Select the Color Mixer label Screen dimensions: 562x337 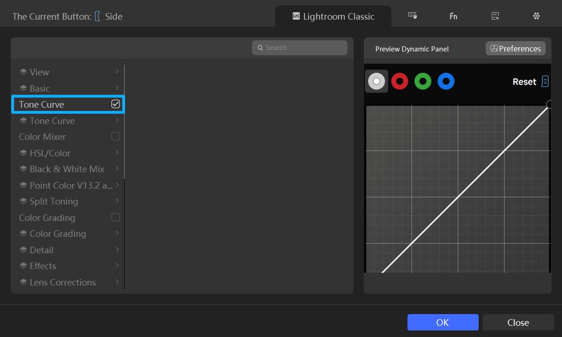point(42,137)
